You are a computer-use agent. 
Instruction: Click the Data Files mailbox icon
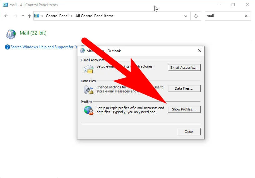[x=89, y=90]
